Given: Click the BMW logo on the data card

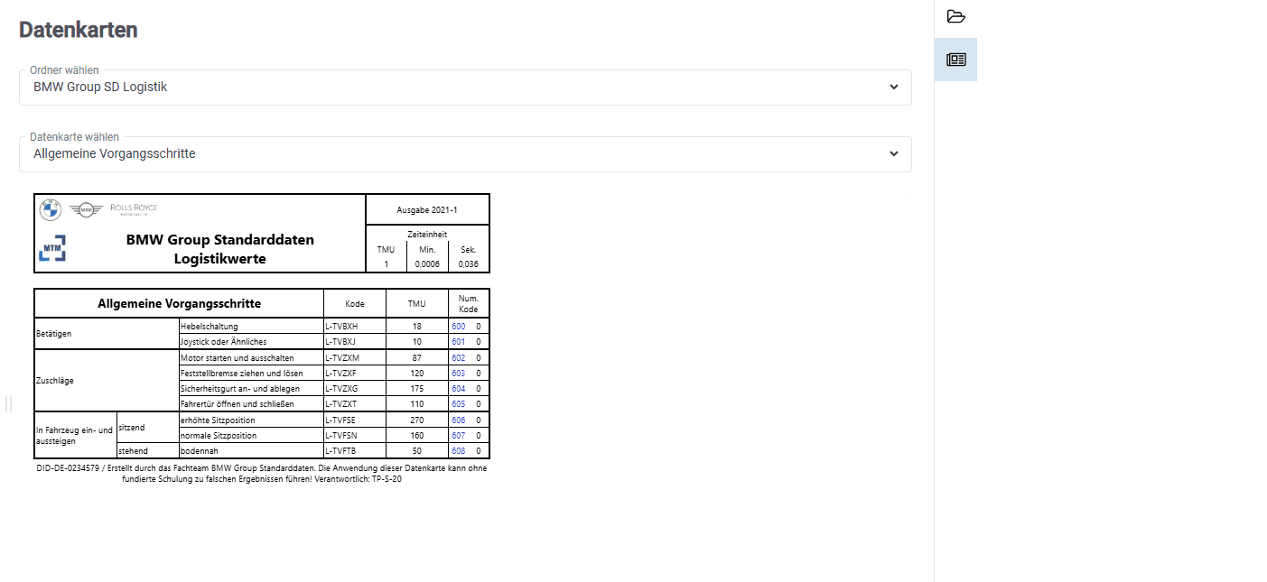Looking at the screenshot, I should [50, 209].
